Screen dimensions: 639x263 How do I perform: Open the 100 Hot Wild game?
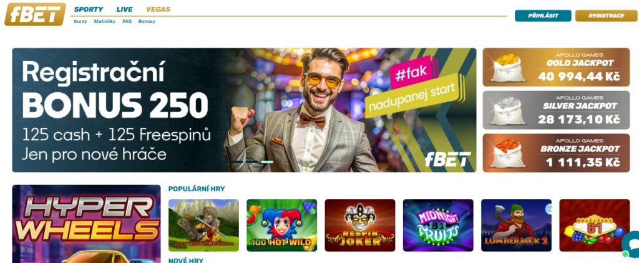[x=281, y=225]
